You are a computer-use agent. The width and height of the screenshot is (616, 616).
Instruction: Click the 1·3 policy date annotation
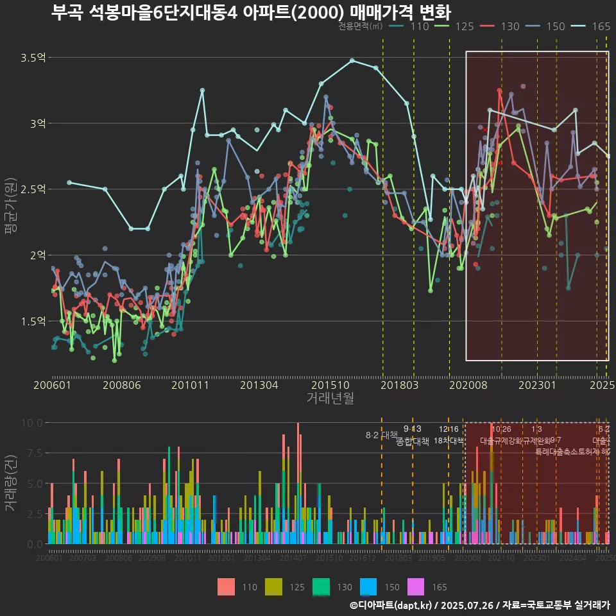(536, 429)
